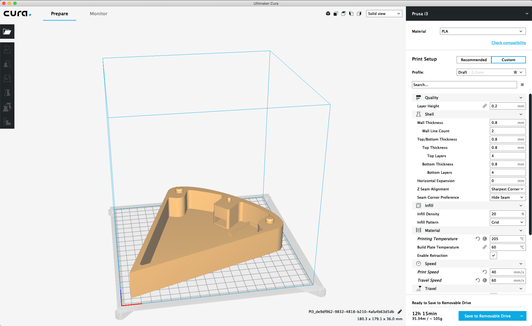The width and height of the screenshot is (532, 326).
Task: Click the settings panel vertical scrollbar
Action: [x=530, y=164]
